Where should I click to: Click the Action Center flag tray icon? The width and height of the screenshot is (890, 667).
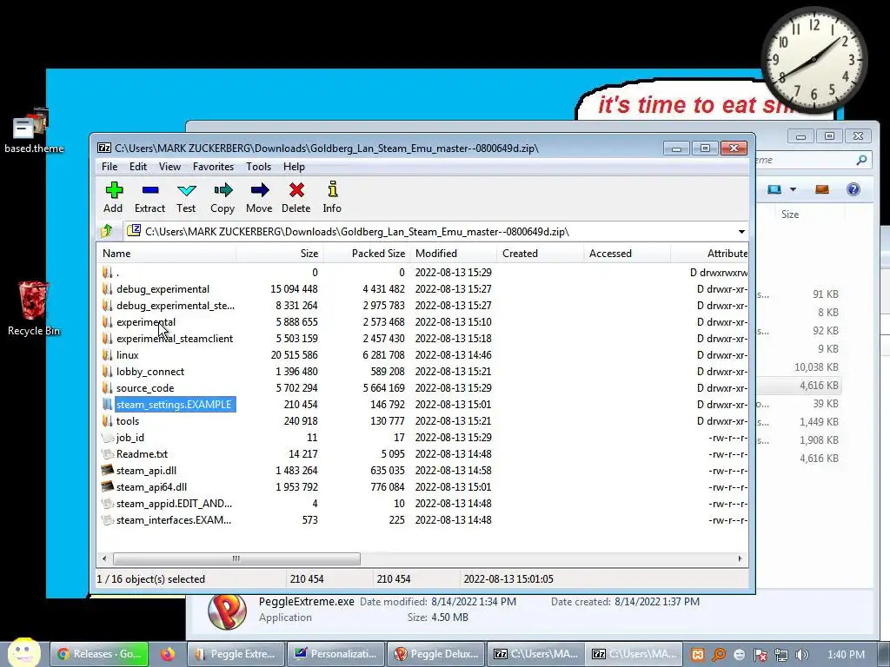pos(760,655)
